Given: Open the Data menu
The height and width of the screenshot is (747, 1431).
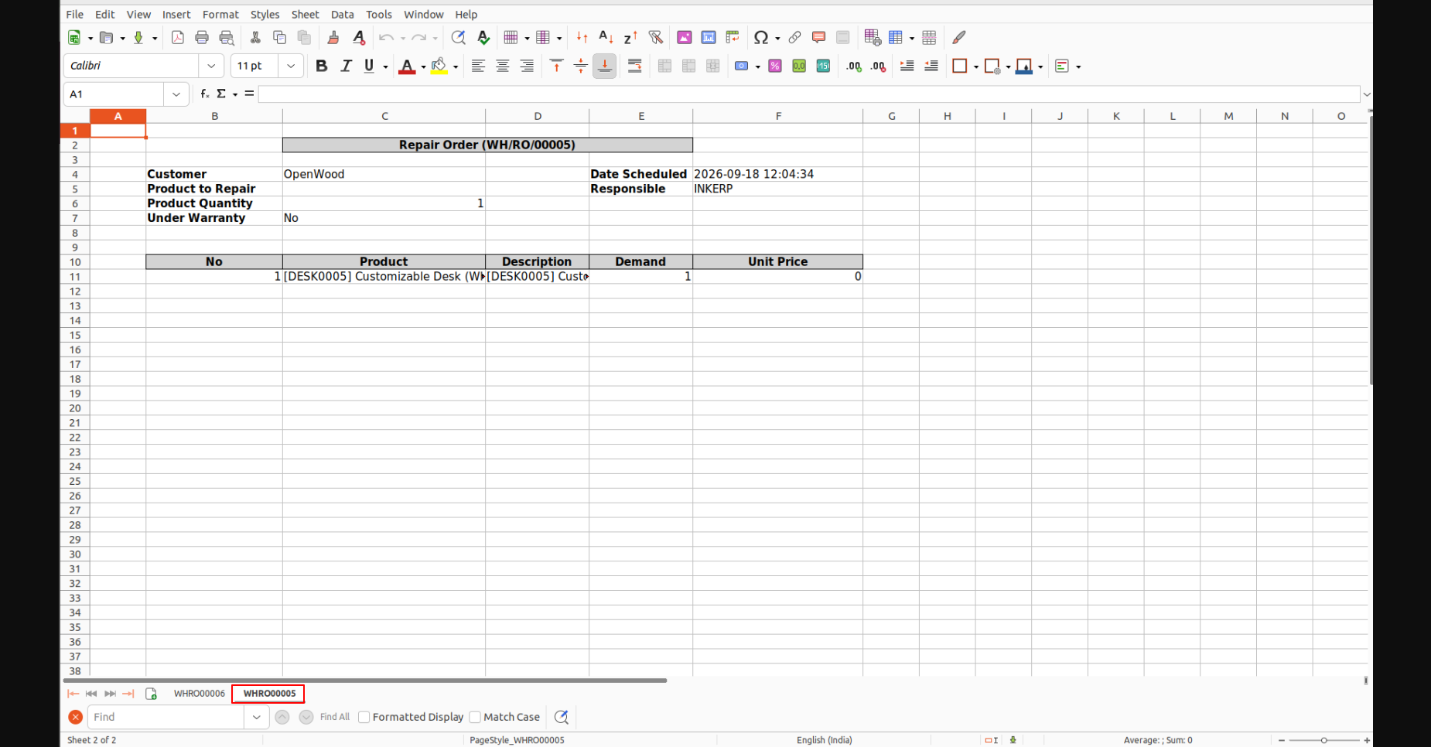Looking at the screenshot, I should pos(342,14).
